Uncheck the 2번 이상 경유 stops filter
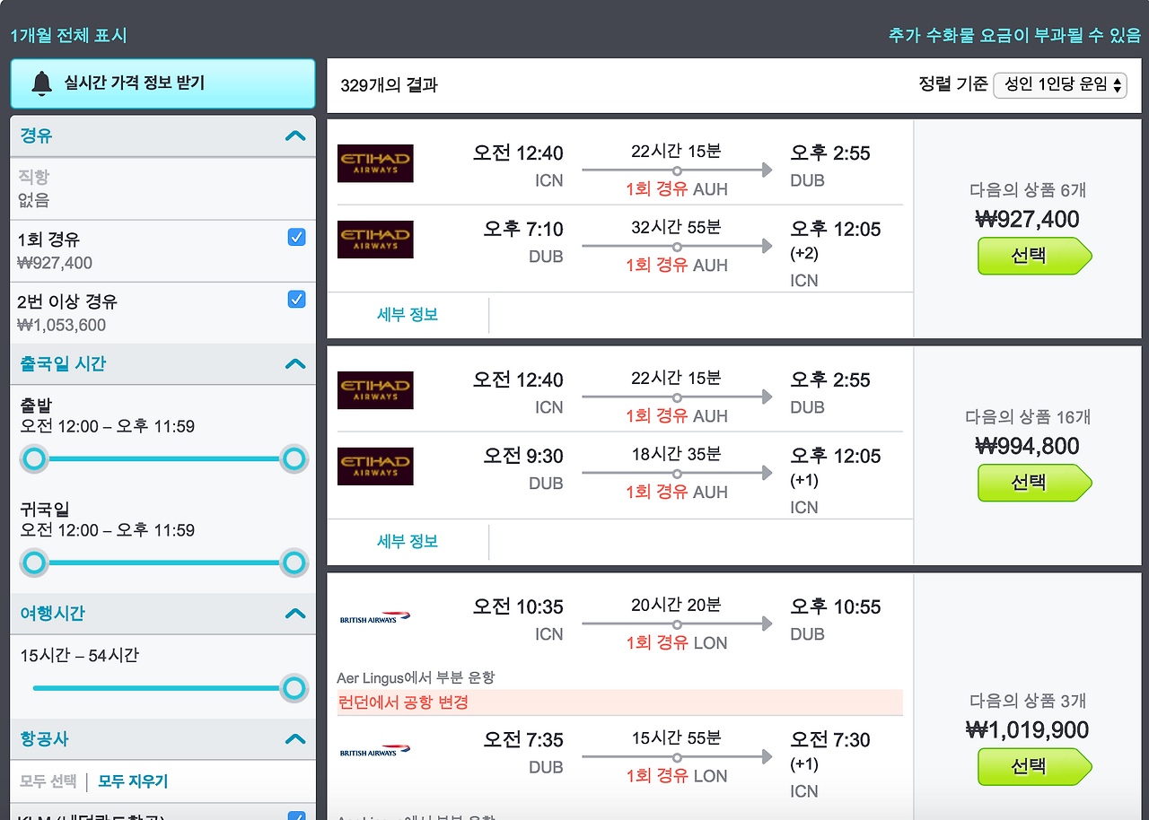The width and height of the screenshot is (1149, 820). (296, 299)
